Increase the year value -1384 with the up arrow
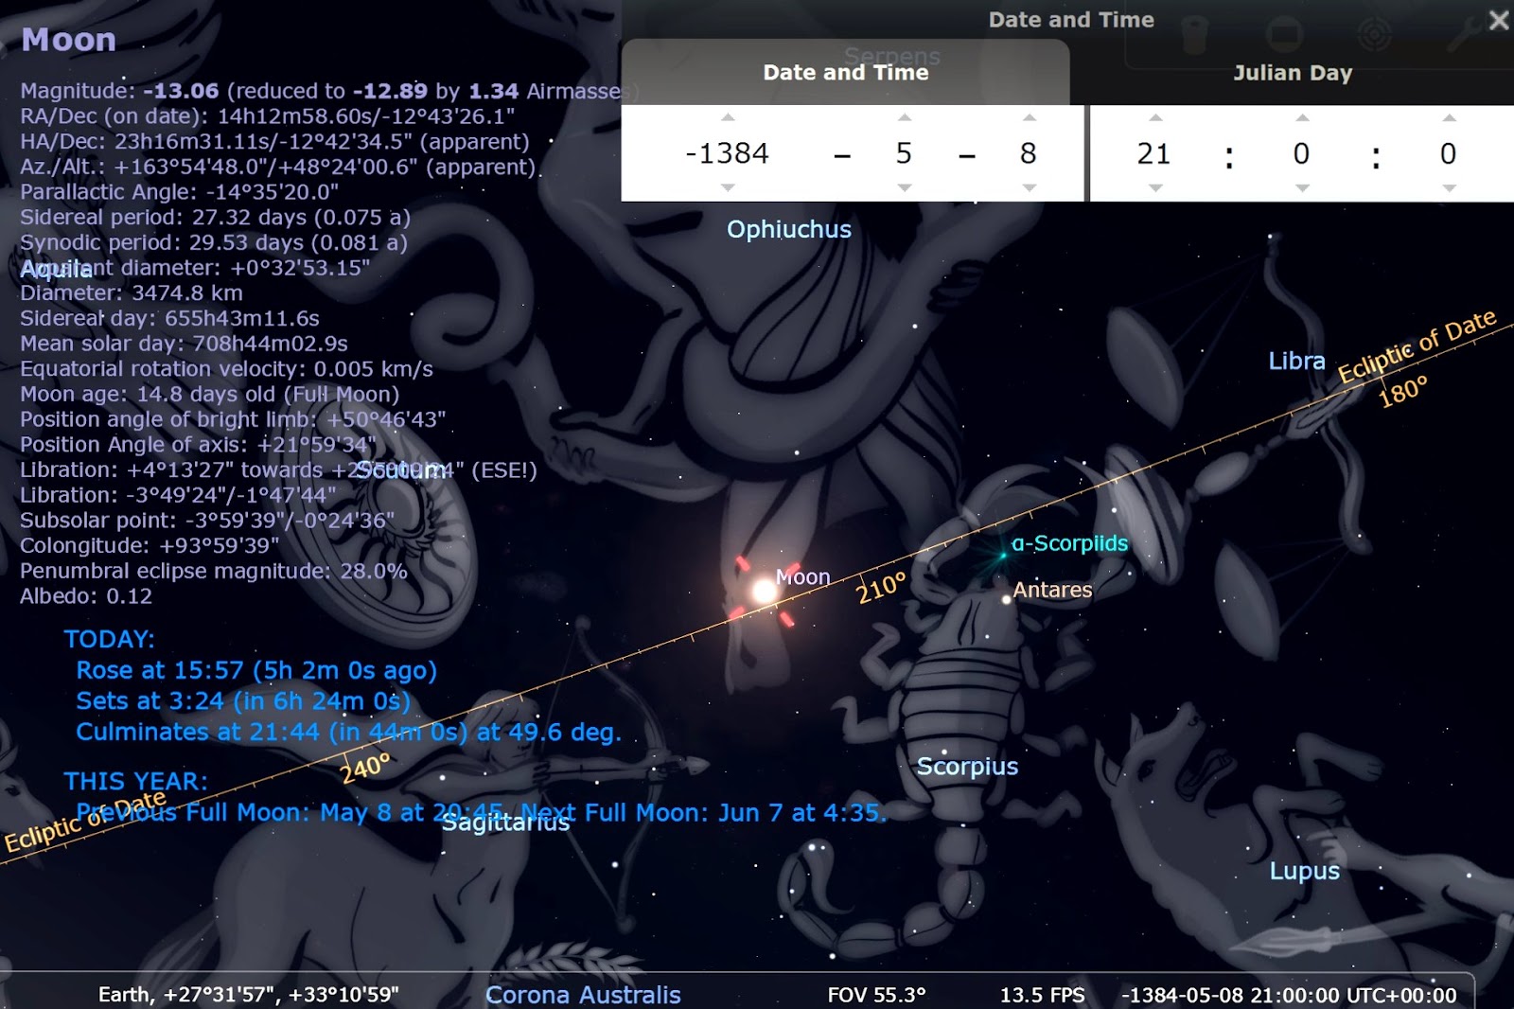1514x1009 pixels. 728,117
